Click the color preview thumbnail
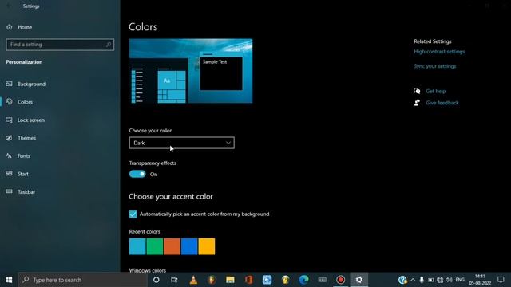The height and width of the screenshot is (287, 511). [191, 71]
